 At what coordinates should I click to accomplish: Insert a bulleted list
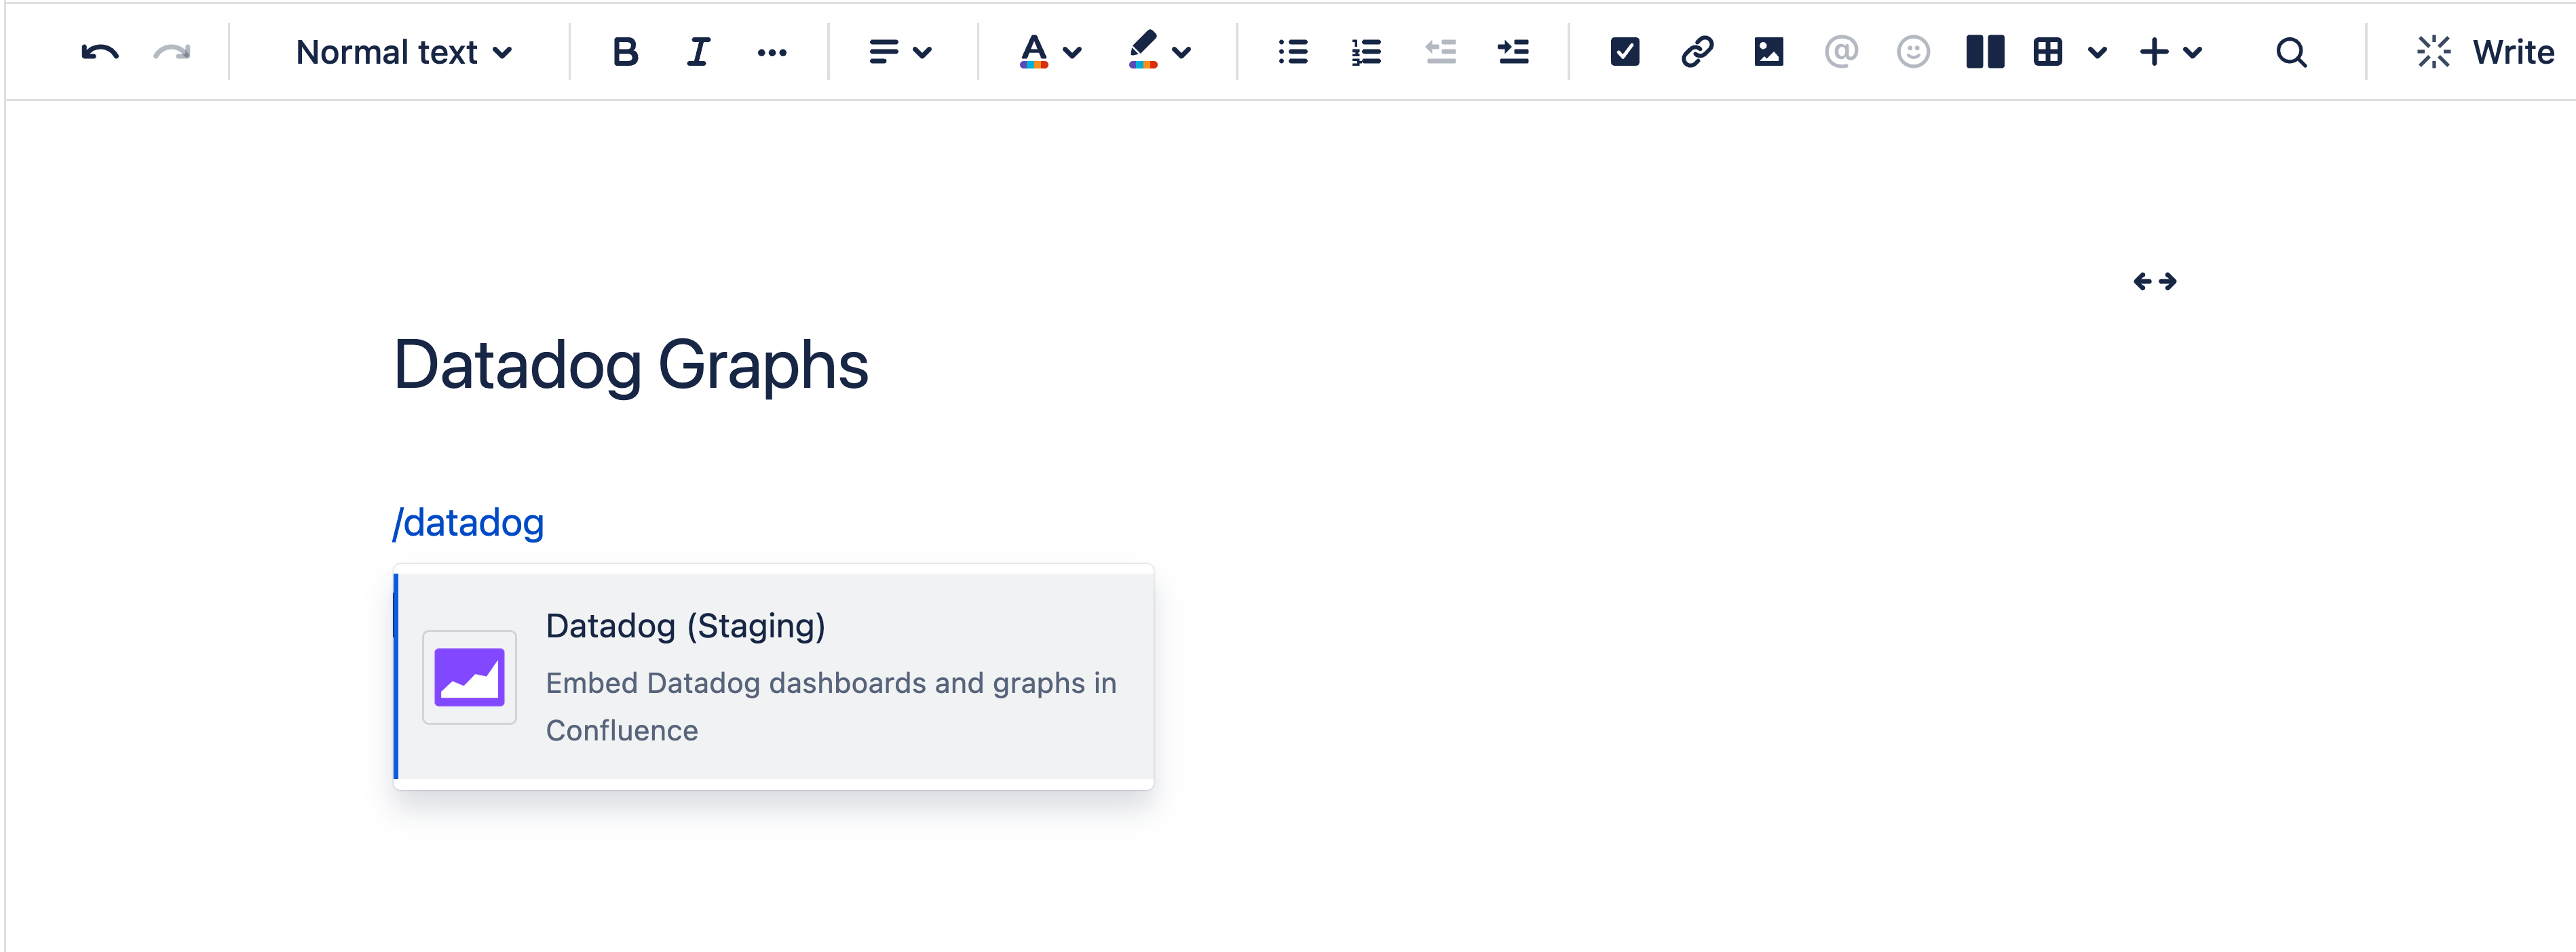coord(1293,52)
